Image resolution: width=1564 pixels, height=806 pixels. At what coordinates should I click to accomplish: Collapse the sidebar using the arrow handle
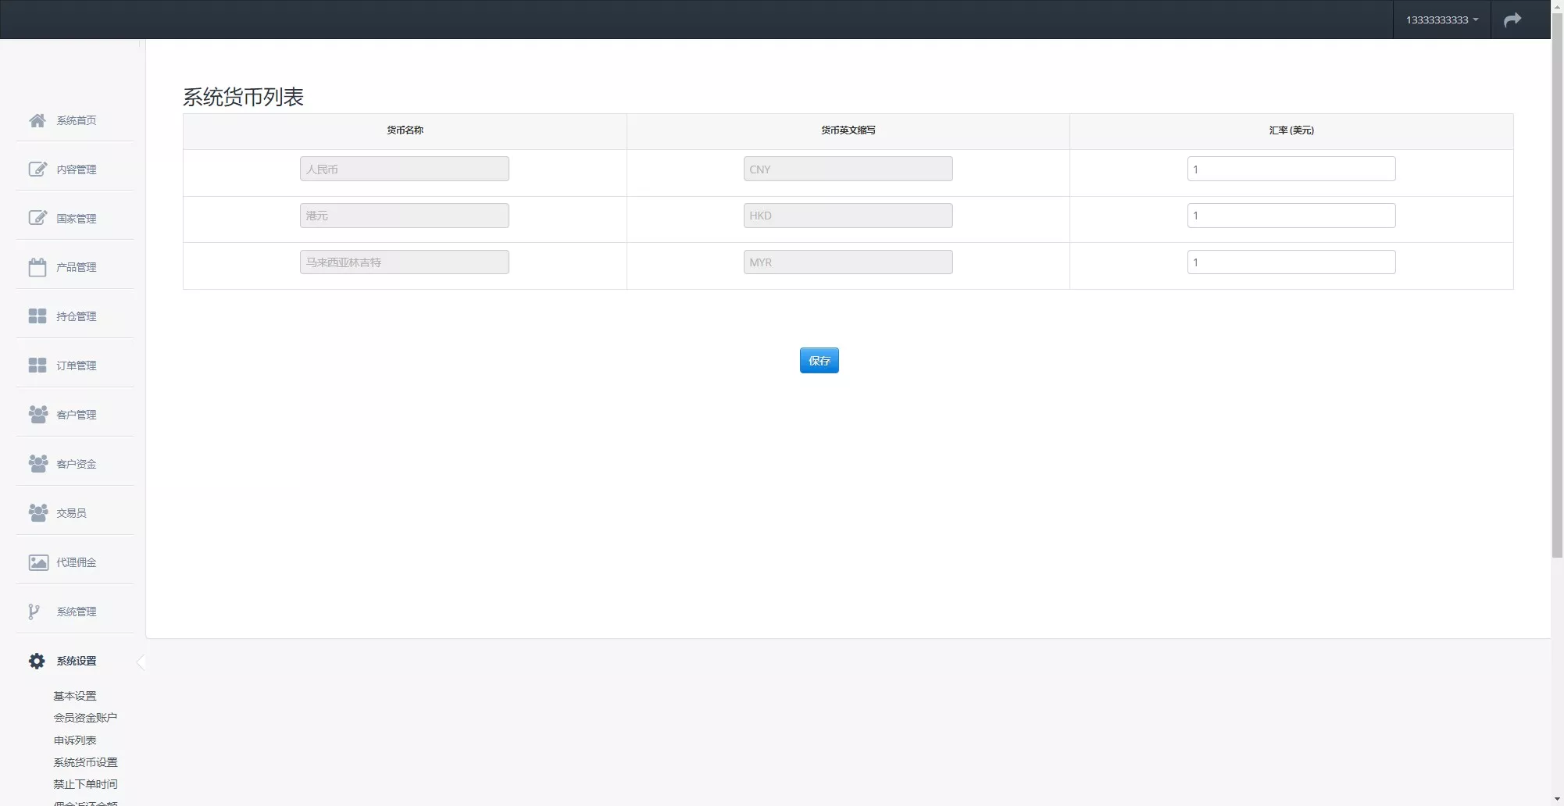tap(141, 662)
